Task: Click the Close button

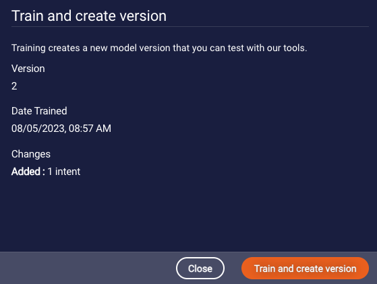Action: pyautogui.click(x=200, y=268)
